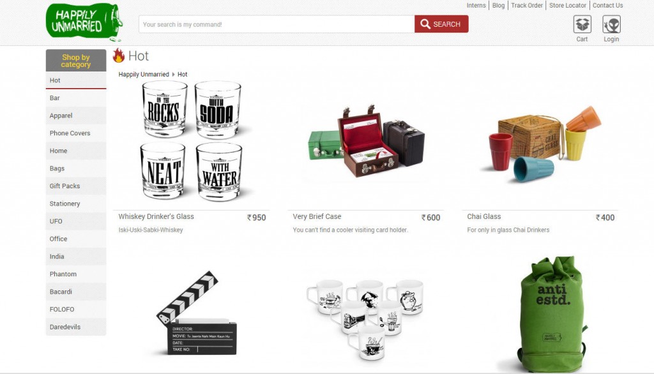This screenshot has height=374, width=654.
Task: Browse the Apparel category
Action: pos(76,116)
